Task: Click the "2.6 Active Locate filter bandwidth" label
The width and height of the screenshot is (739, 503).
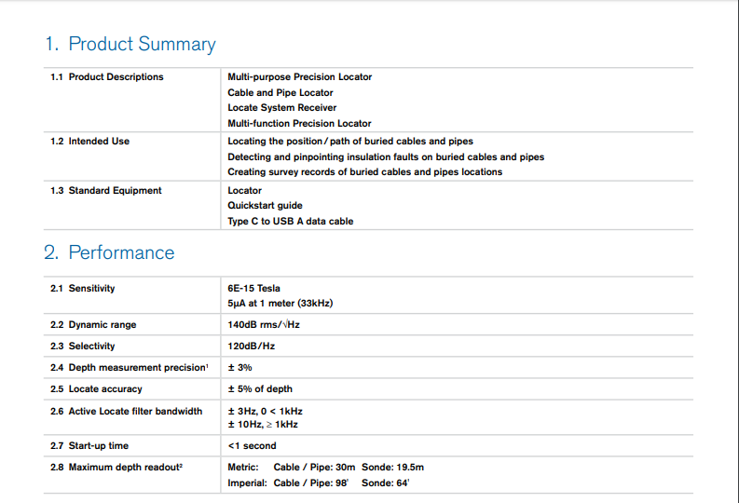Action: click(x=126, y=412)
